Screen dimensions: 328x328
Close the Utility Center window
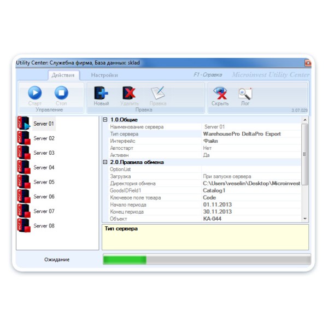308,63
